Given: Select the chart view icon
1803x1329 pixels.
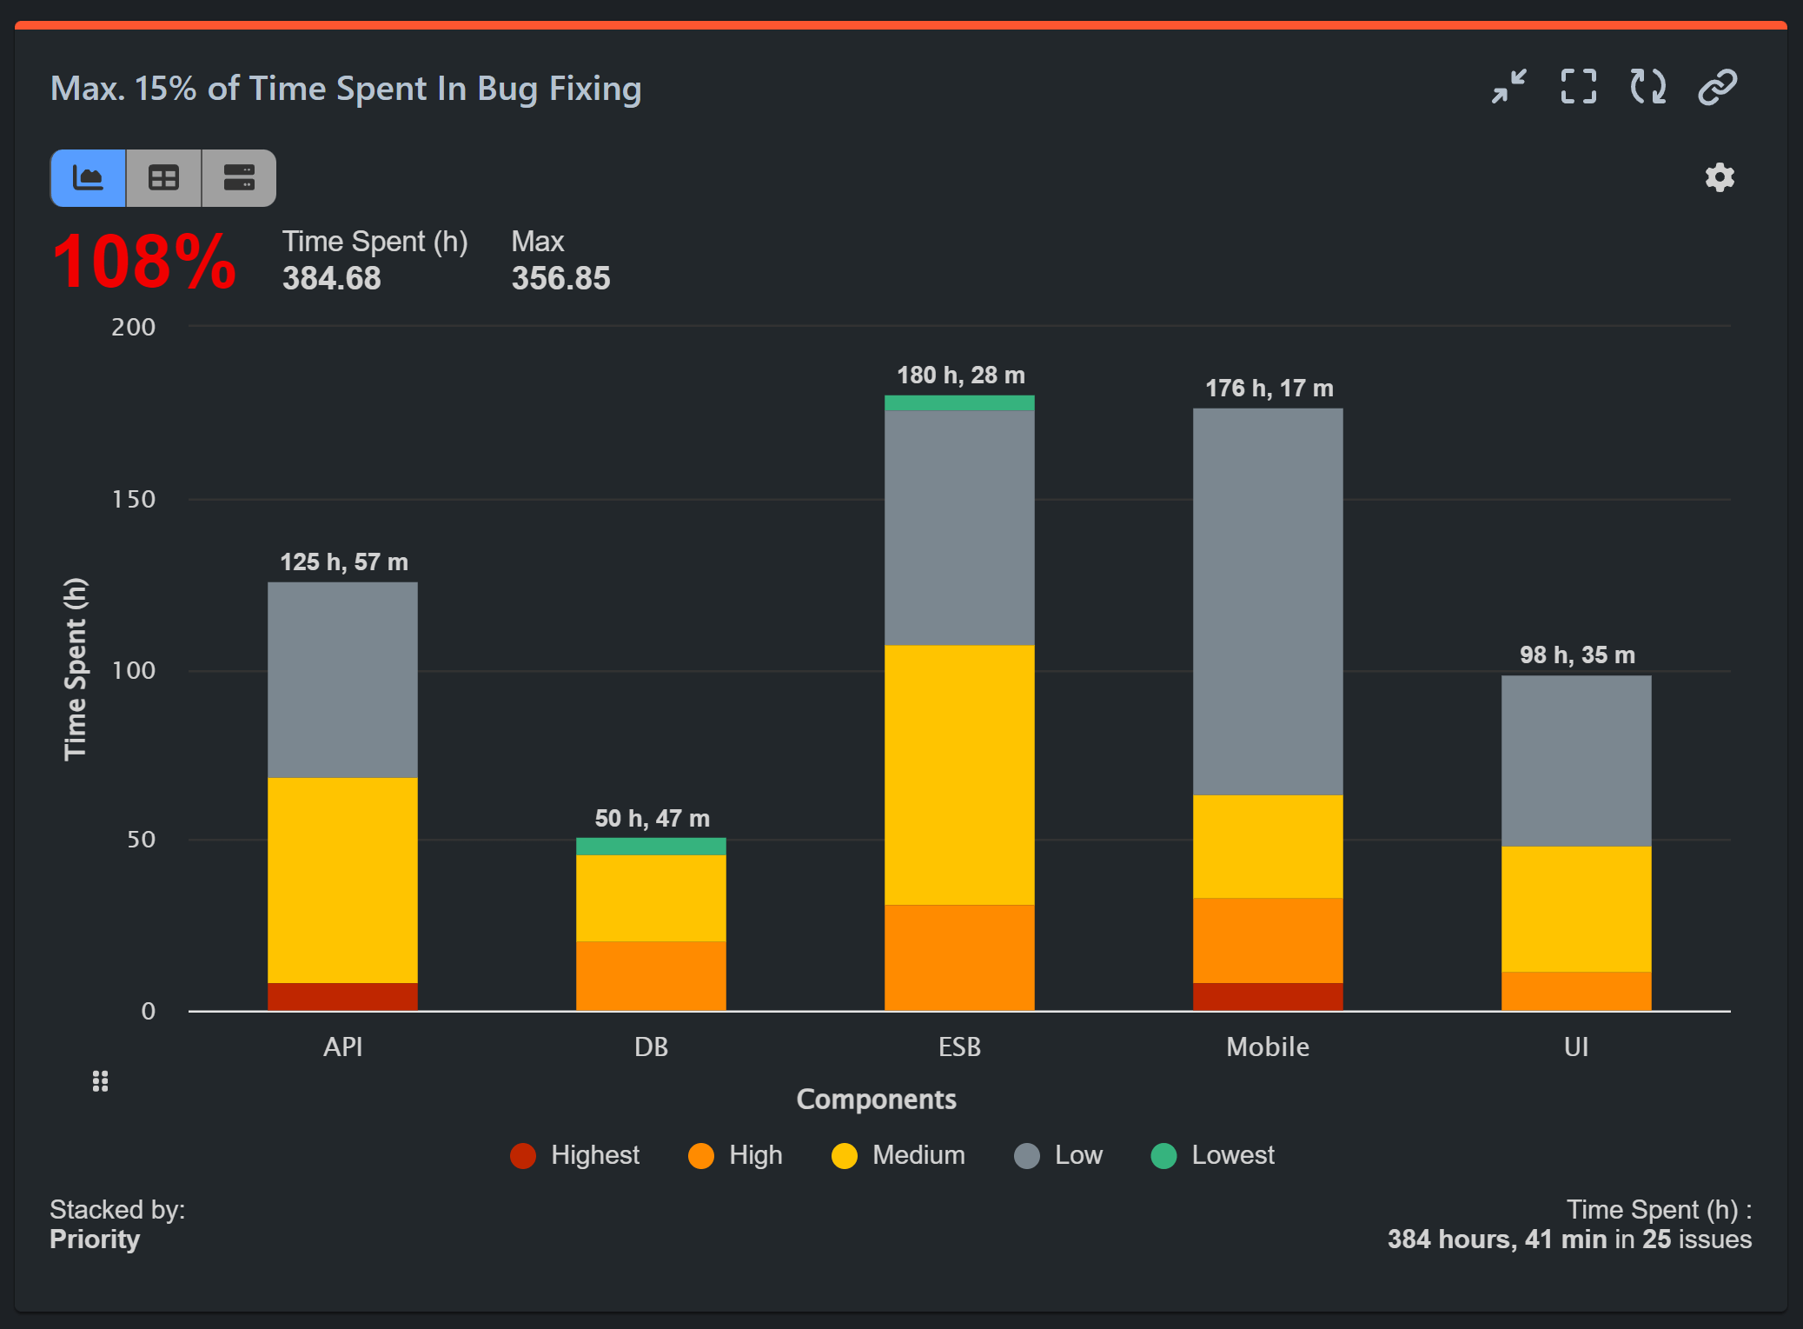Looking at the screenshot, I should pos(88,177).
